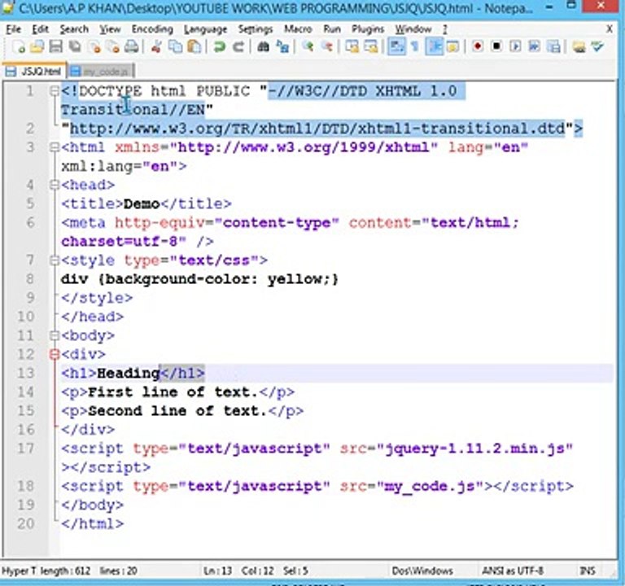Toggle INS insert mode in status bar
625x586 pixels.
tap(588, 571)
